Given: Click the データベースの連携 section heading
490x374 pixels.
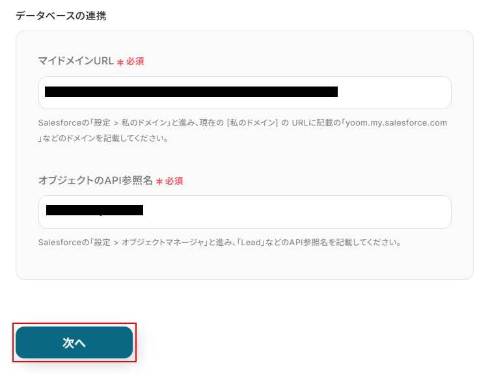Looking at the screenshot, I should [61, 16].
